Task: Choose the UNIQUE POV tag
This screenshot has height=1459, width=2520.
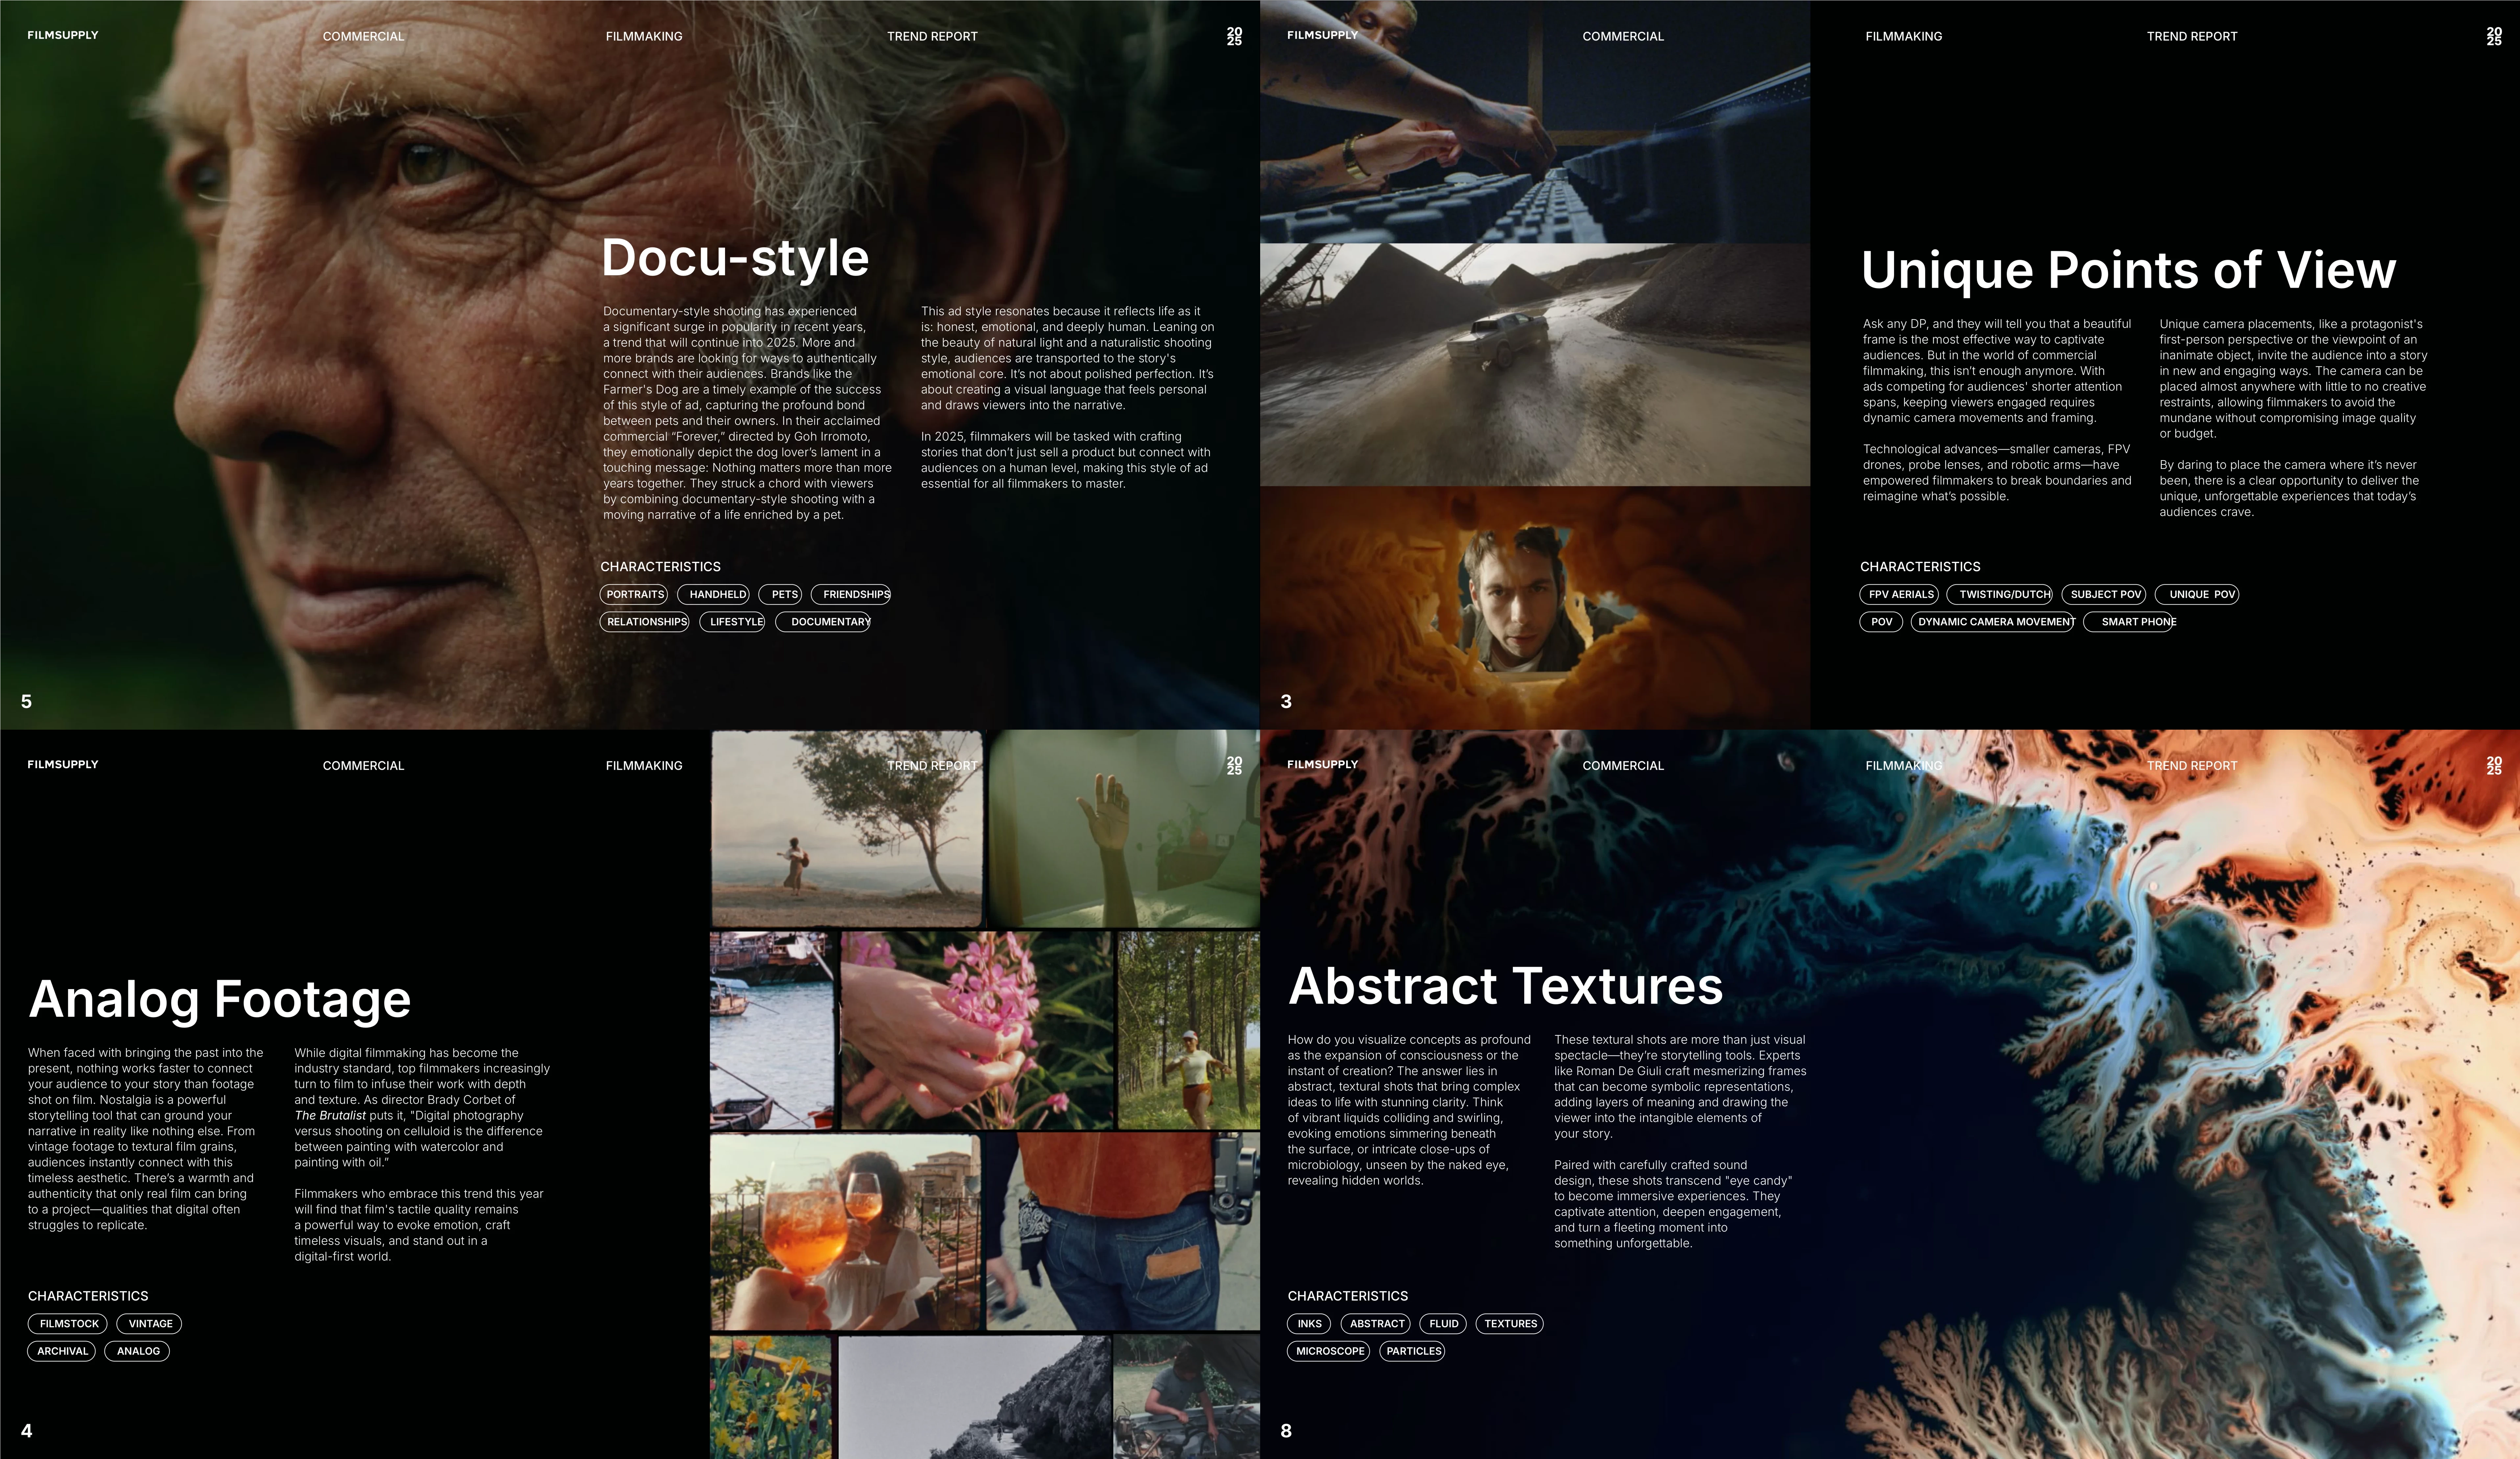Action: coord(2197,594)
